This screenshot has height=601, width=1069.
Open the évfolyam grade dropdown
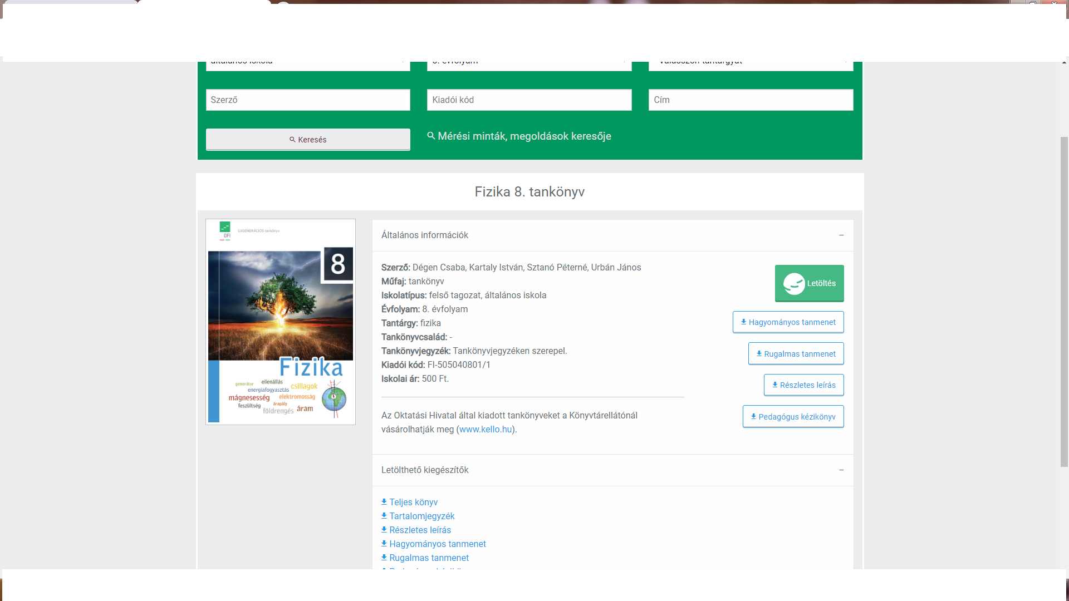pyautogui.click(x=529, y=65)
